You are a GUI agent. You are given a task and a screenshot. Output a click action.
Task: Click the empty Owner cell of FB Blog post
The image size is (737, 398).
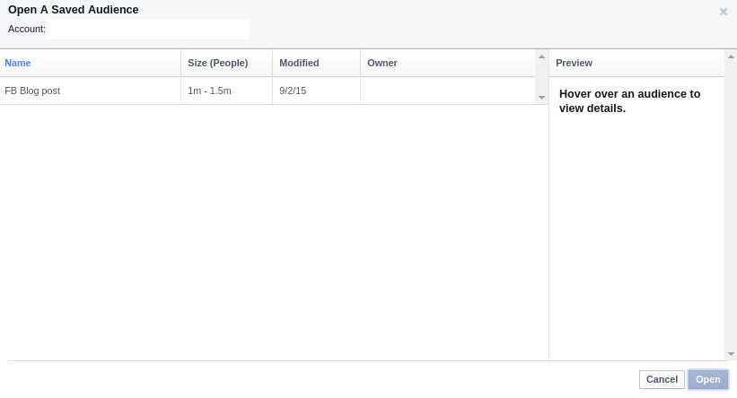coord(447,91)
